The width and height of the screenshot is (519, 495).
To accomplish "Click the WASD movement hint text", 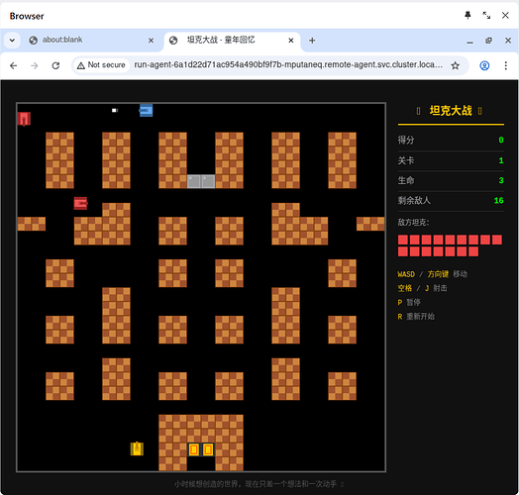I will click(x=432, y=274).
